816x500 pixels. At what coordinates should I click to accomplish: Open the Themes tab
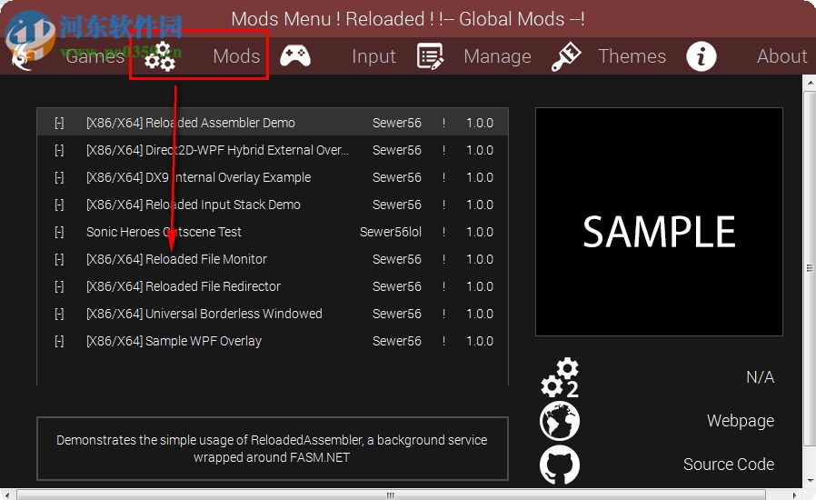tap(632, 55)
